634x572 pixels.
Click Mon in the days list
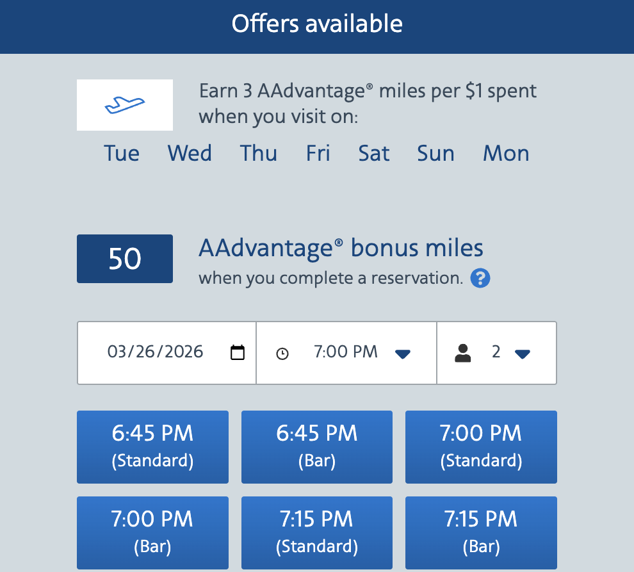coord(506,153)
